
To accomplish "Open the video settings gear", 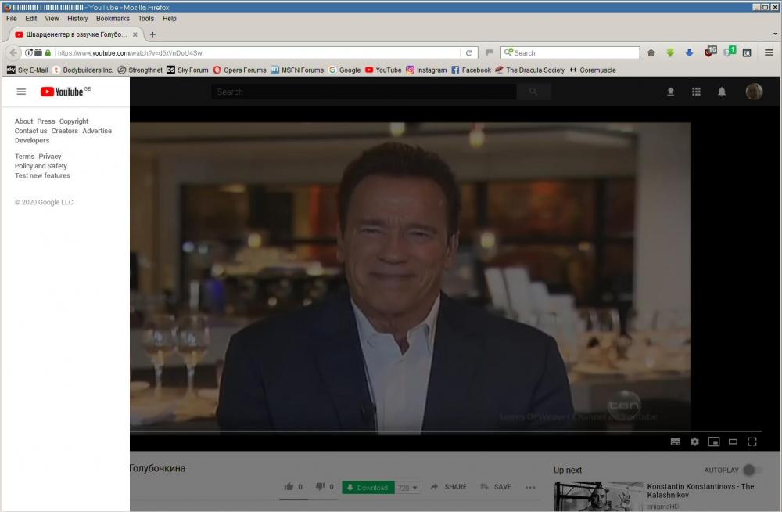I will (x=694, y=442).
